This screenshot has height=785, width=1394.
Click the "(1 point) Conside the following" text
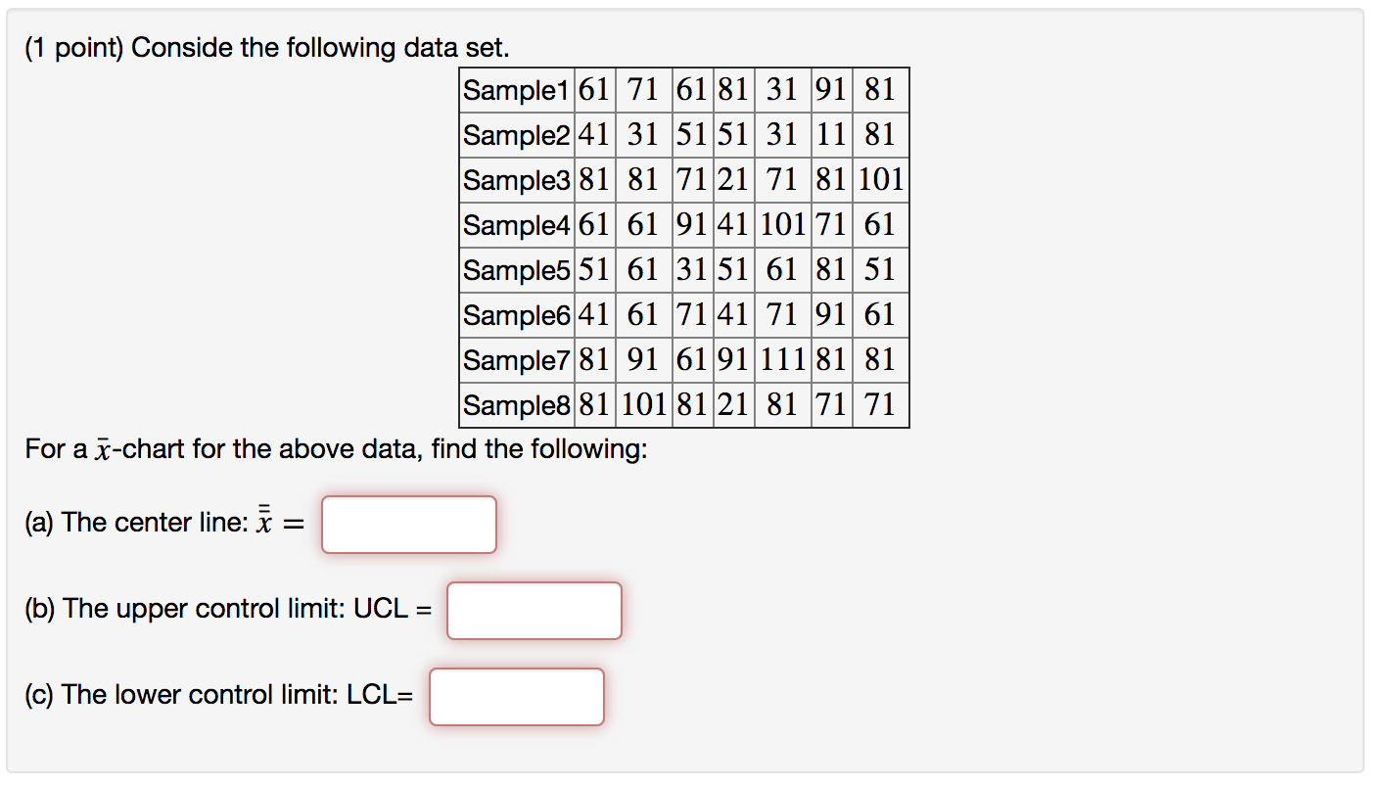[267, 48]
